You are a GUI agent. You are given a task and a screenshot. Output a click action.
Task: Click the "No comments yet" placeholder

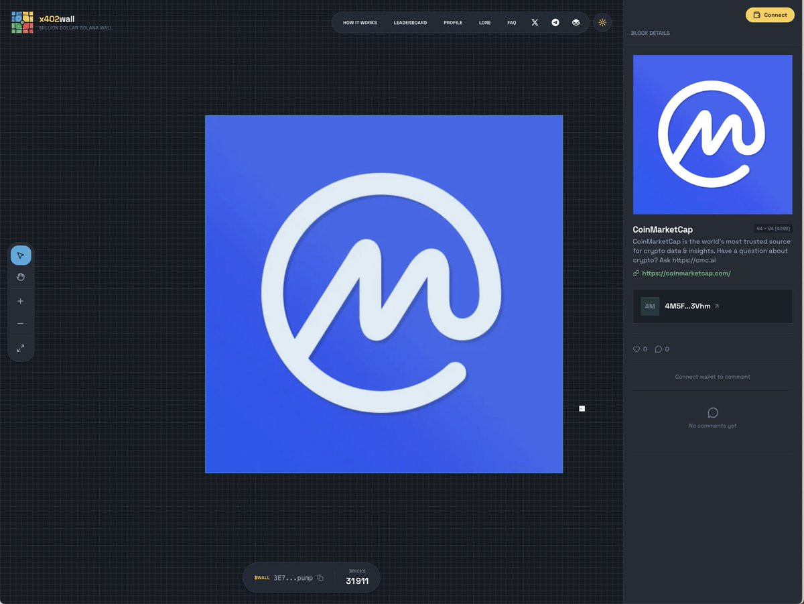tap(713, 426)
